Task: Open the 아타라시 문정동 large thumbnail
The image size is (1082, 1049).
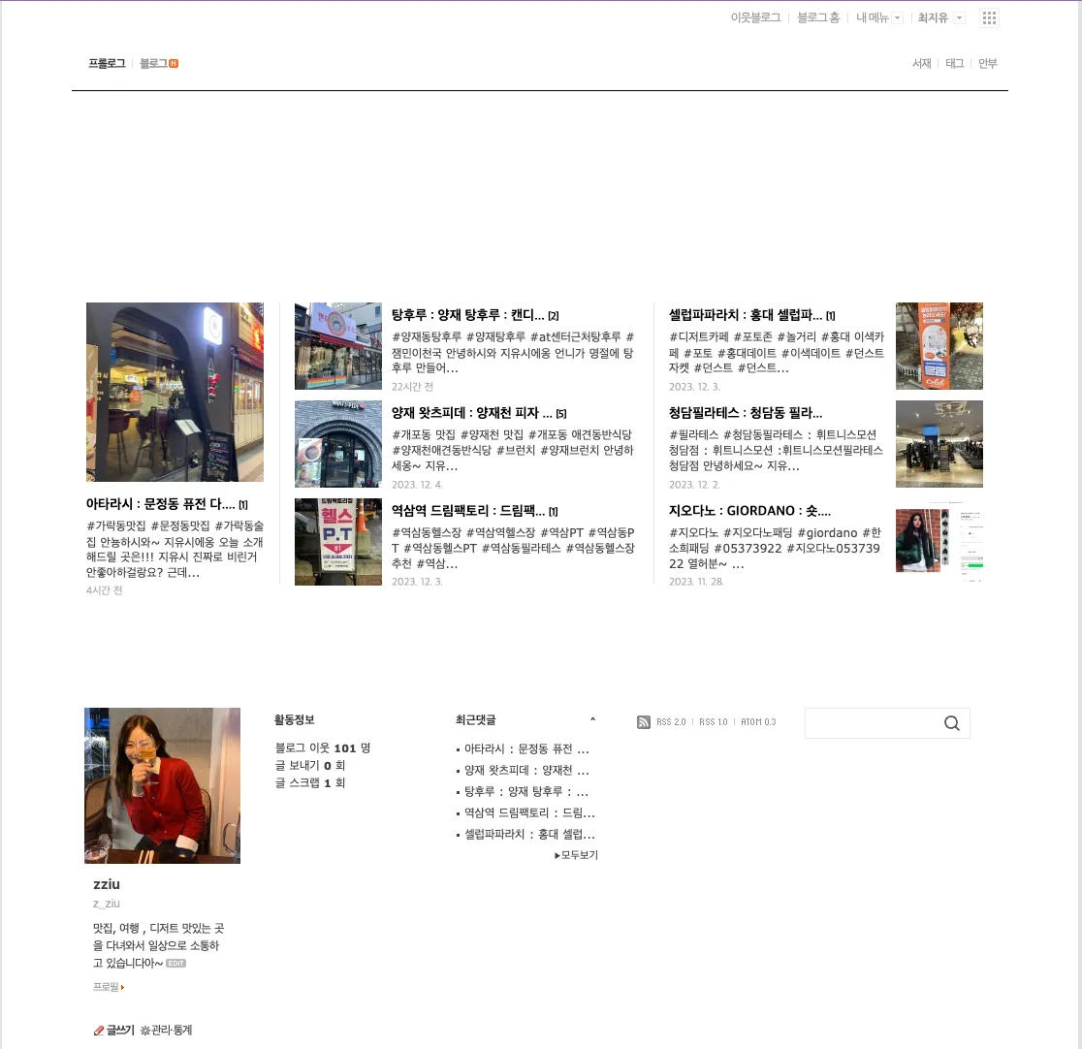Action: [x=175, y=392]
